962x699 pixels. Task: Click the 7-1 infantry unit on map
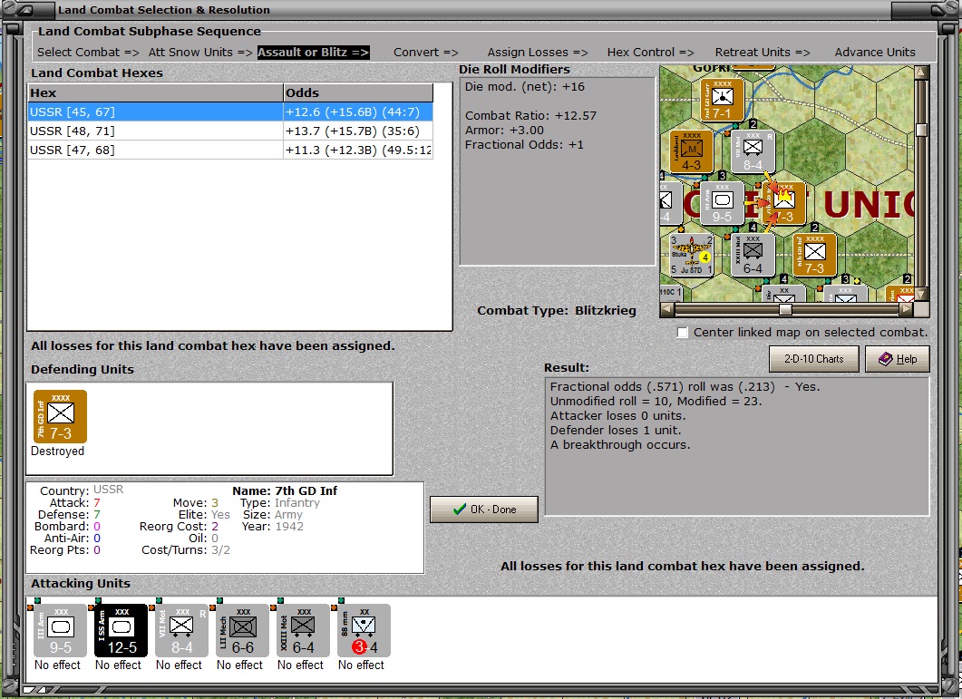point(722,100)
